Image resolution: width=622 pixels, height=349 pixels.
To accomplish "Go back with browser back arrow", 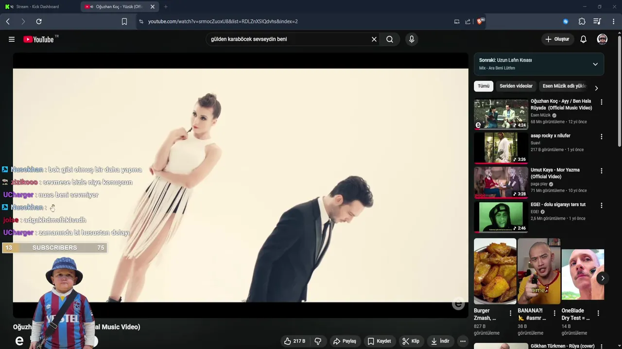I will 8,21.
